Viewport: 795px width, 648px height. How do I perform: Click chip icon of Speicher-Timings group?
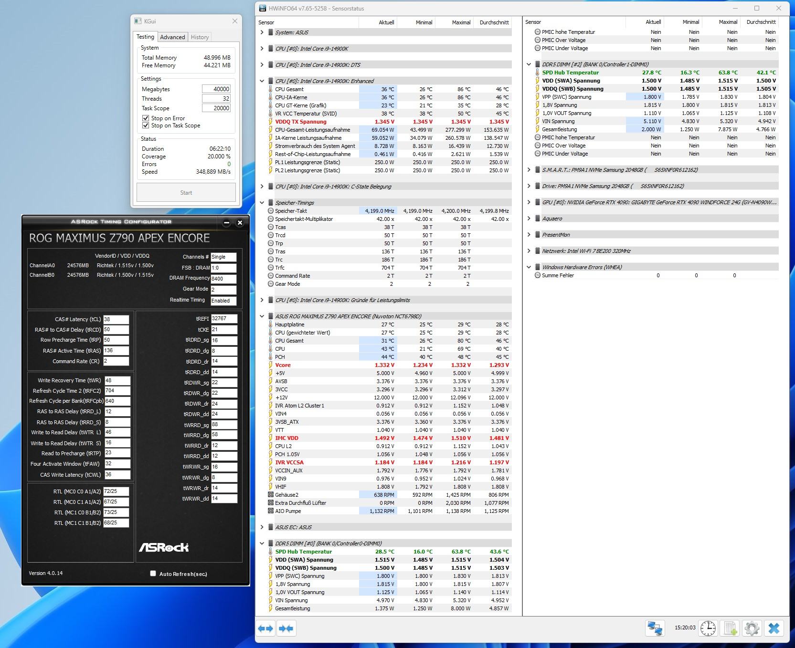point(270,203)
